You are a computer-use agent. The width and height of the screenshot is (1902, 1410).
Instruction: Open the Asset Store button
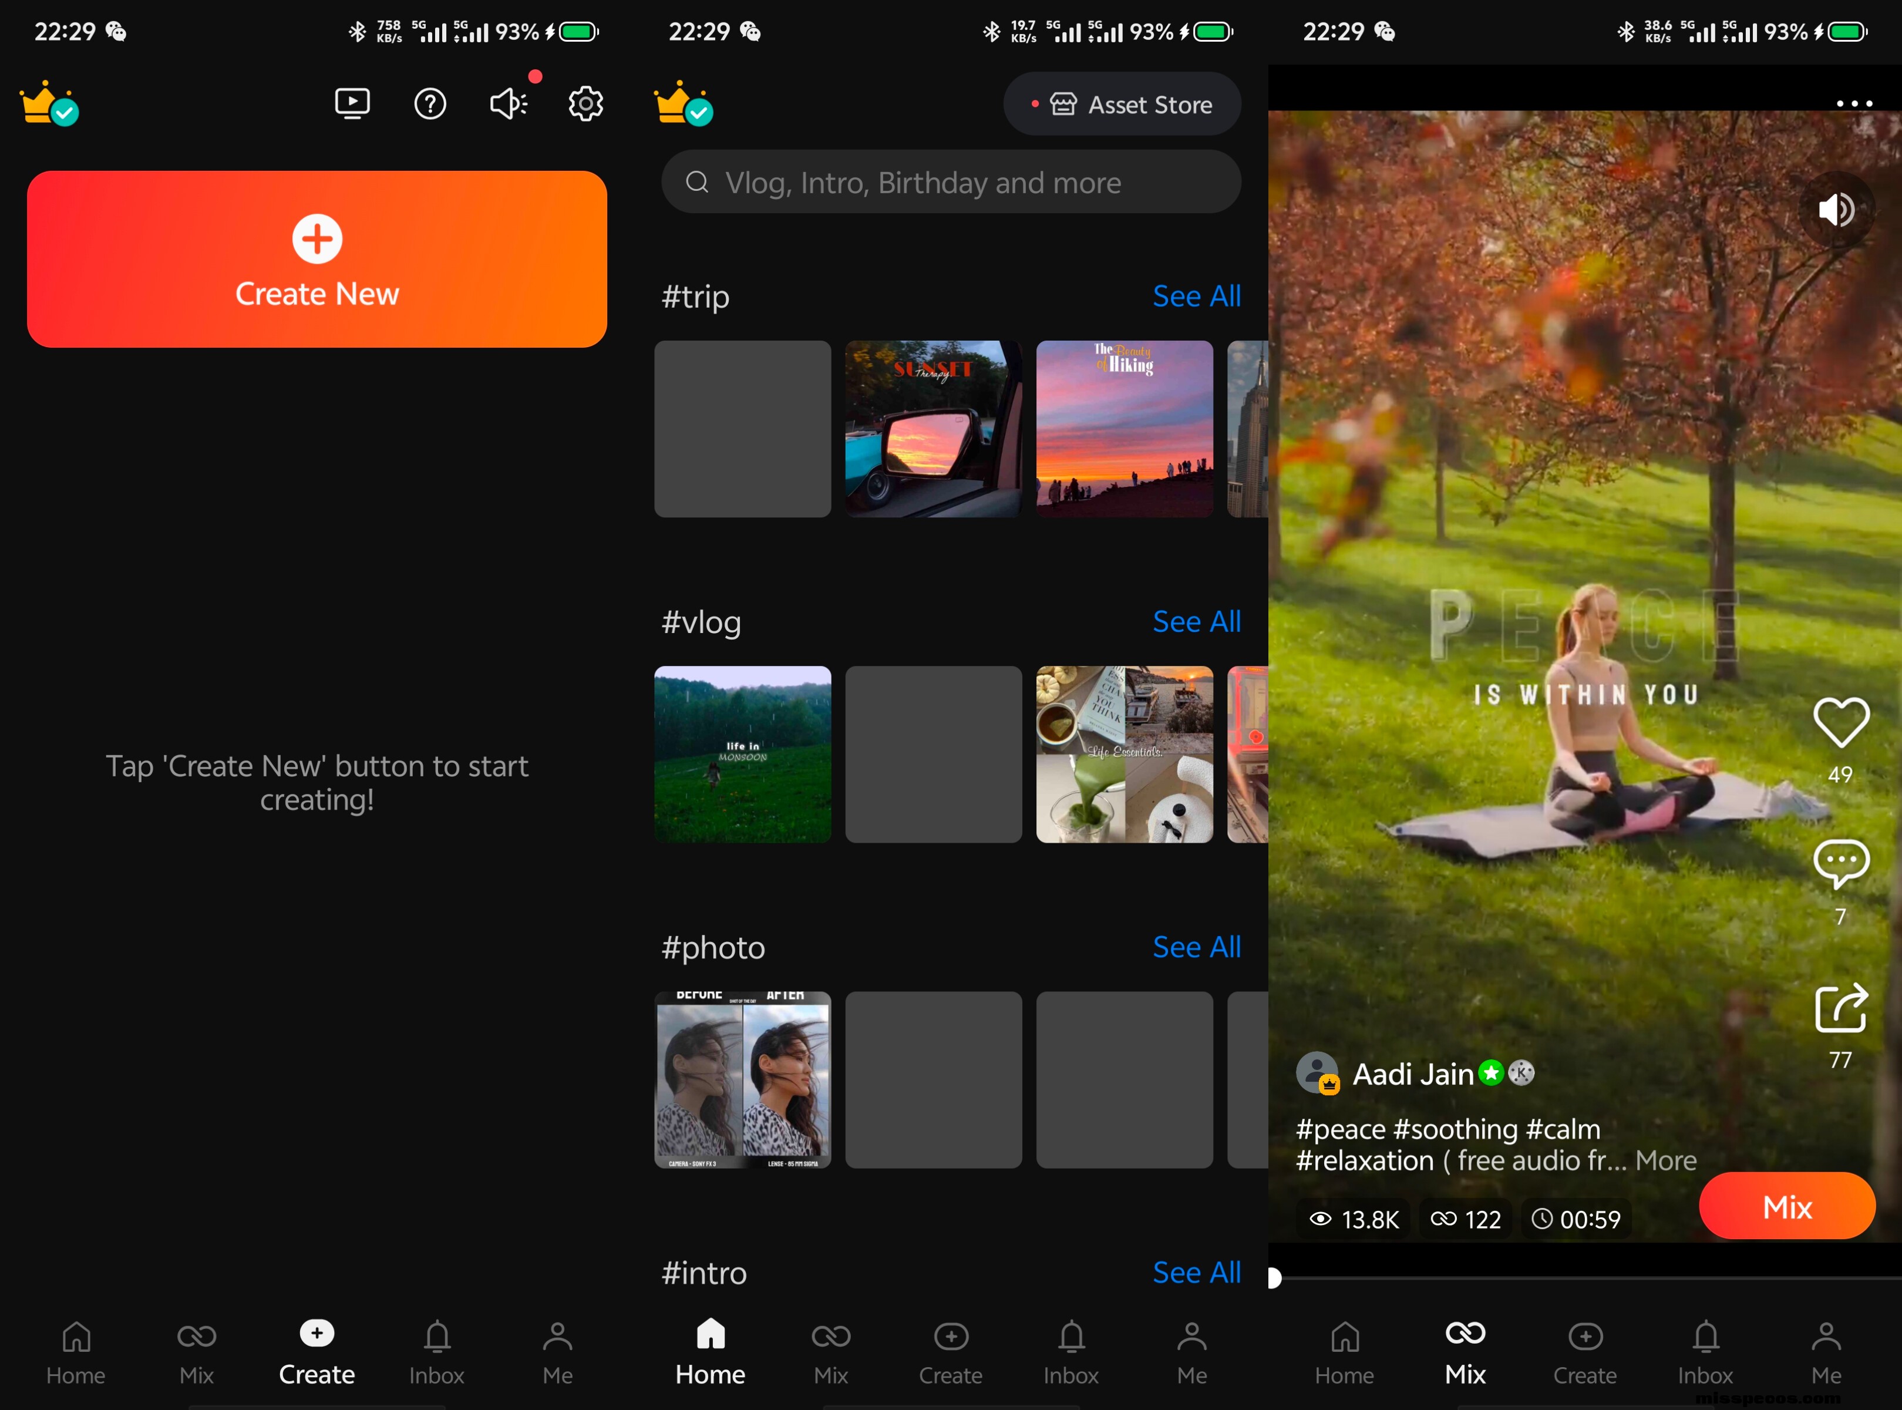pyautogui.click(x=1121, y=104)
